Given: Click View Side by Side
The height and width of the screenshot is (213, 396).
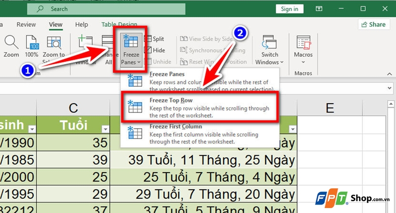Looking at the screenshot, I should tap(206, 39).
